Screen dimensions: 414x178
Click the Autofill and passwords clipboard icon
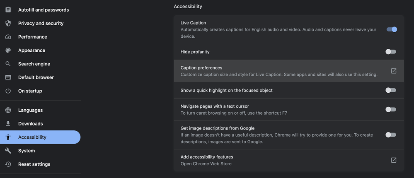(8, 10)
